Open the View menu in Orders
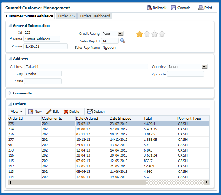The image size is (221, 195). click(17, 112)
